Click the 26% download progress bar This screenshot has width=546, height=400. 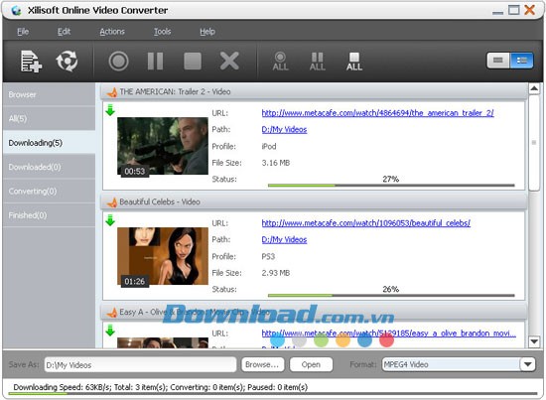[391, 295]
